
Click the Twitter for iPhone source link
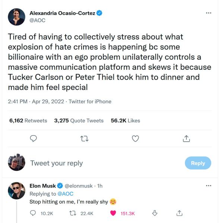pyautogui.click(x=90, y=101)
